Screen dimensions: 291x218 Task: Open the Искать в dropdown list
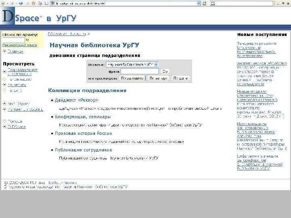coord(132,65)
